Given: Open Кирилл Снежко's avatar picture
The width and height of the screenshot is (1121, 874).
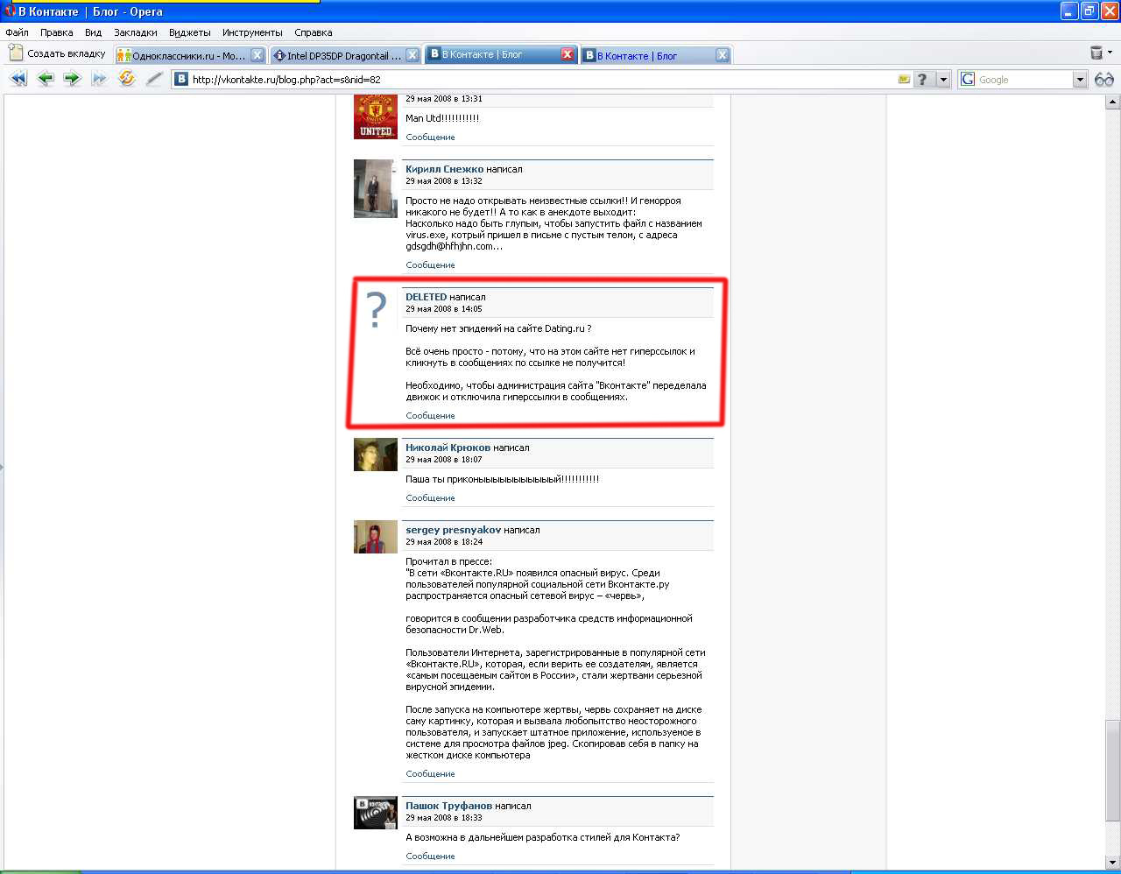Looking at the screenshot, I should point(376,188).
